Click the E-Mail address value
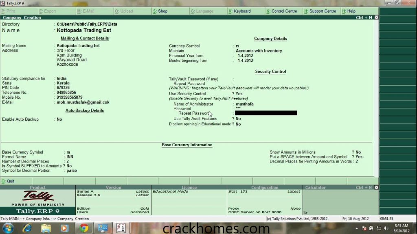This screenshot has height=234, width=417. click(83, 102)
